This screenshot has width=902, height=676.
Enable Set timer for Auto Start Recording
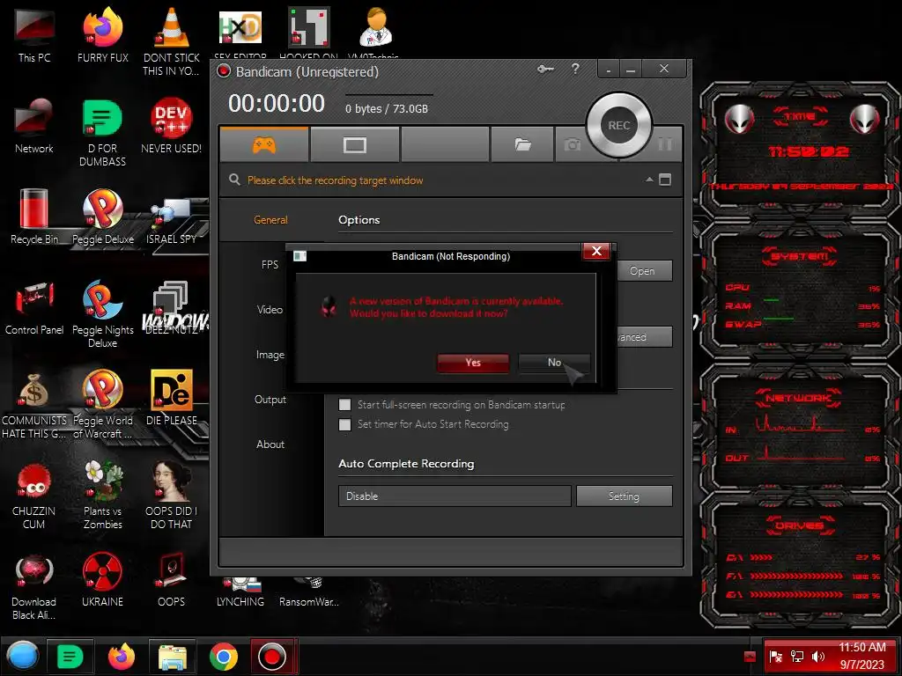click(x=344, y=425)
